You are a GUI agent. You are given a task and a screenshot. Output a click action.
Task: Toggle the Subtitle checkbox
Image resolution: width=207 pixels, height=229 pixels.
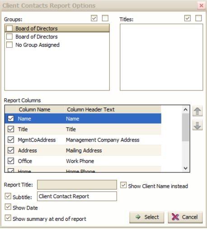click(x=8, y=196)
